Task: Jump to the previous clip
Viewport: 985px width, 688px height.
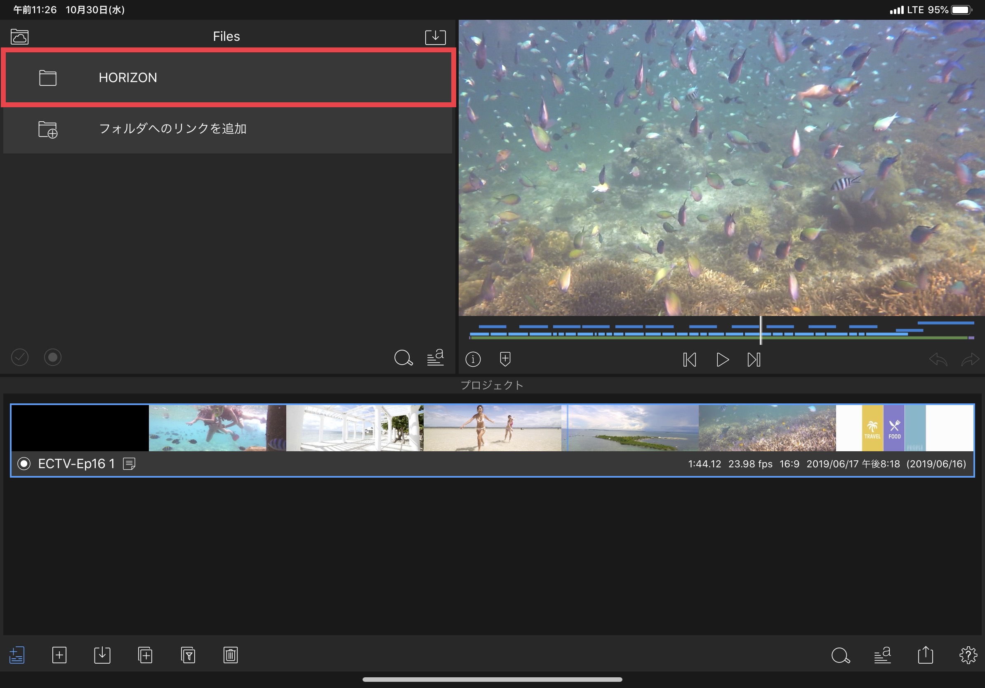Action: coord(689,359)
